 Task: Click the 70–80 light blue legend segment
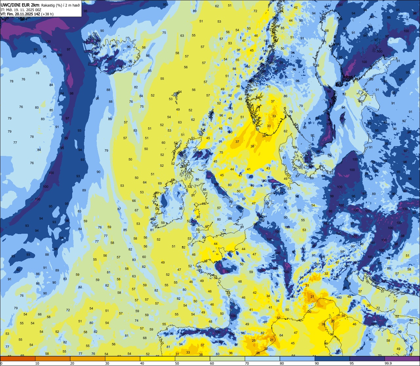coord(262,359)
